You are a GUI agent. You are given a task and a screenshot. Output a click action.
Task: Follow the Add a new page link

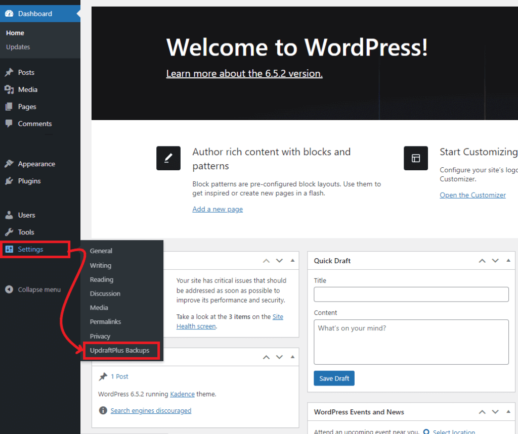(218, 209)
